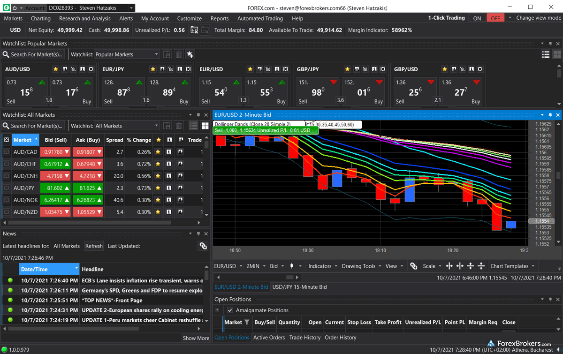This screenshot has height=354, width=563.
Task: Select the candlestick chart type icon
Action: click(x=292, y=266)
